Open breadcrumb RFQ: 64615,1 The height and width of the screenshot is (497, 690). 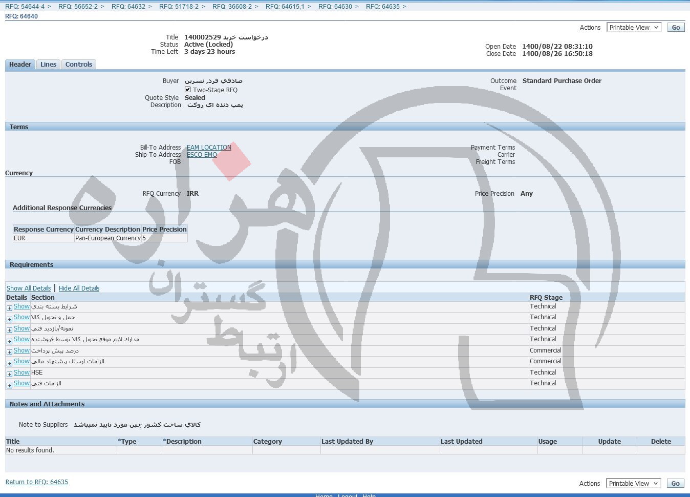click(x=285, y=7)
